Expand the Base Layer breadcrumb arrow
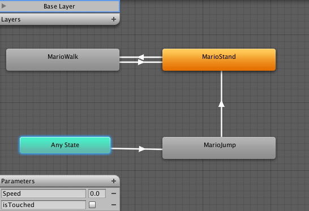This screenshot has height=211, width=309. (4, 6)
